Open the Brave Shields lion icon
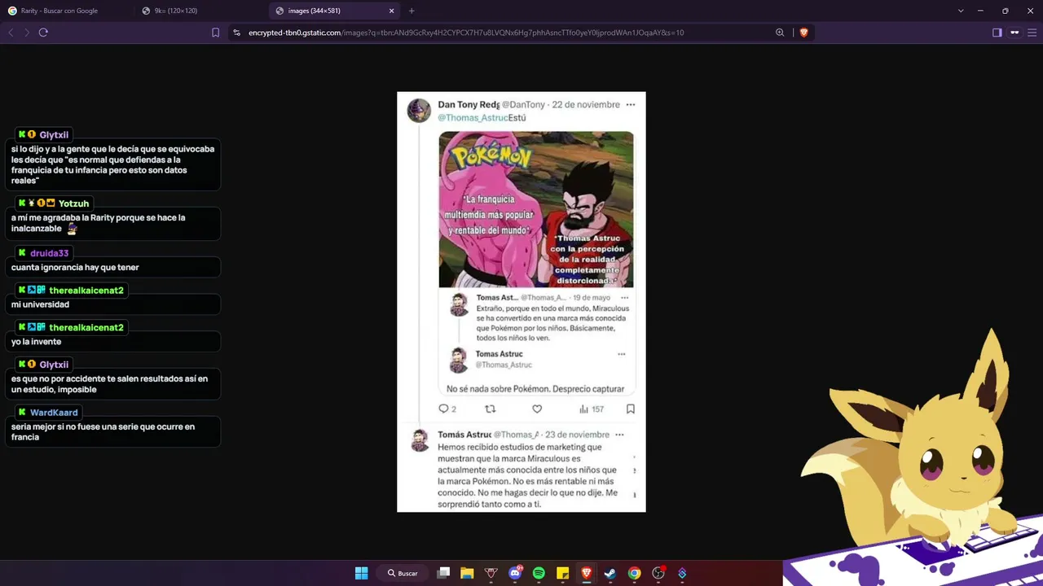 click(803, 33)
